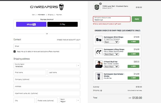
Task: Click the Gymreapers Lifting Straps product name
Action: point(114,49)
